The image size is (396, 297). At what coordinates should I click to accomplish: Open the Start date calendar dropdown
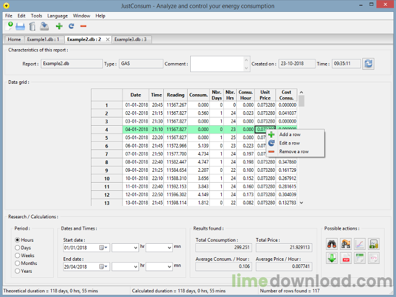[103, 248]
